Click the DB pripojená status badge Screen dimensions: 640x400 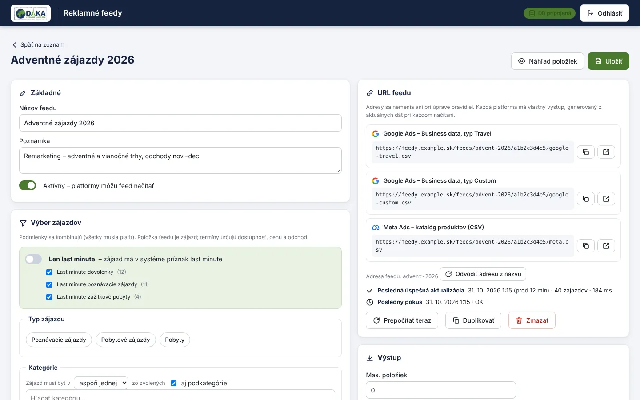click(x=549, y=13)
